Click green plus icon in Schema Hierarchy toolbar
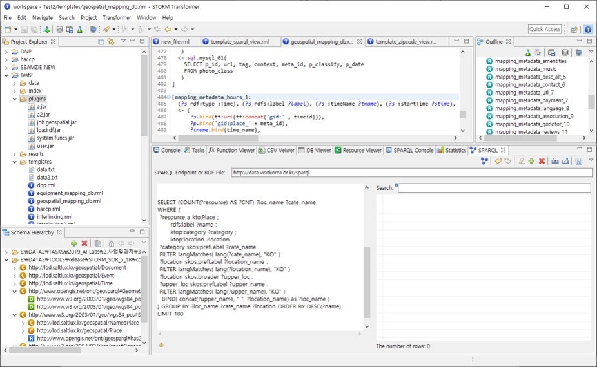The height and width of the screenshot is (367, 597). click(x=74, y=243)
